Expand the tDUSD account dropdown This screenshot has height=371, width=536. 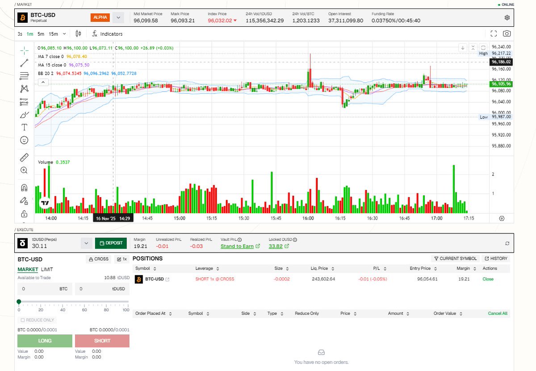click(x=86, y=243)
